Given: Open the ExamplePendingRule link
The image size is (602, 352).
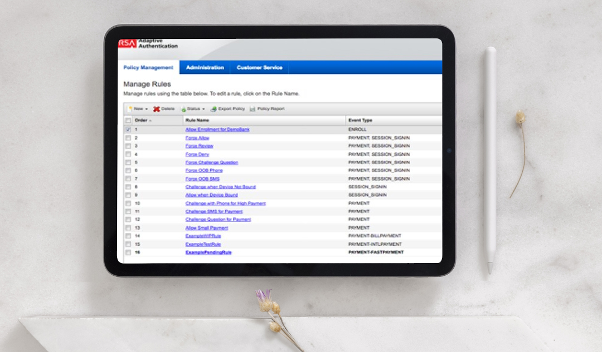Looking at the screenshot, I should 209,252.
